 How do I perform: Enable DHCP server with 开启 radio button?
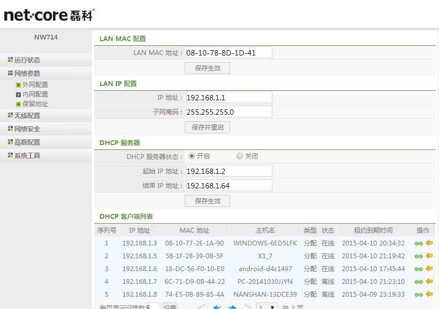tap(192, 156)
